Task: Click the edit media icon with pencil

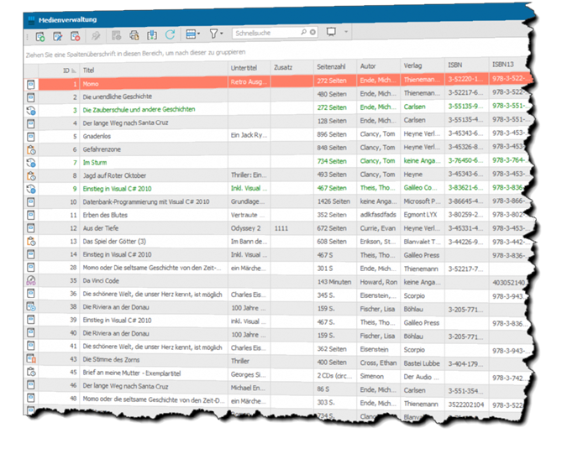Action: [57, 36]
